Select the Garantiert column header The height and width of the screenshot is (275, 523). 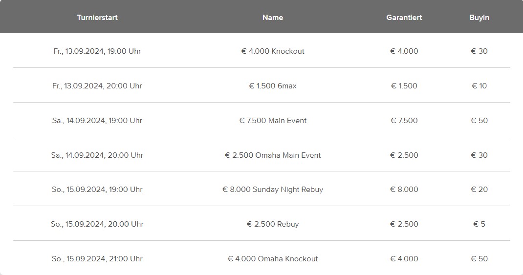404,17
